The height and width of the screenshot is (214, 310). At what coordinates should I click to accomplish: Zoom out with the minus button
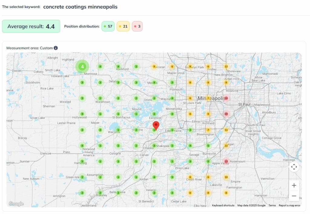click(x=294, y=196)
